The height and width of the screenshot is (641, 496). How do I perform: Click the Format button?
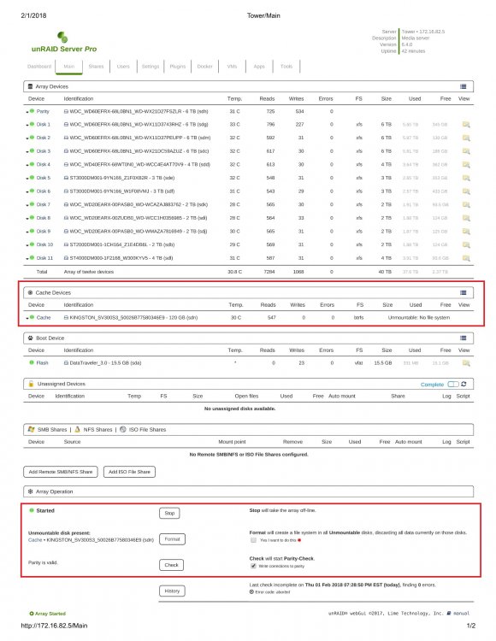coord(172,539)
